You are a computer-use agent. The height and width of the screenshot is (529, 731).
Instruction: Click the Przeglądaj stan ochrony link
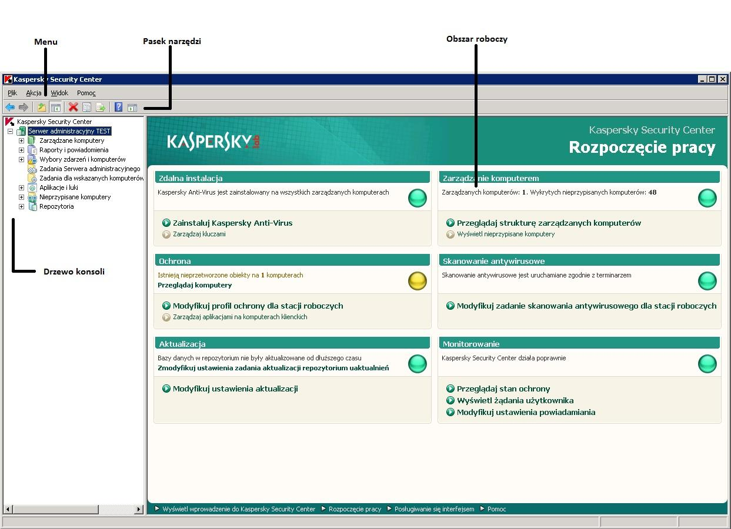pos(503,389)
